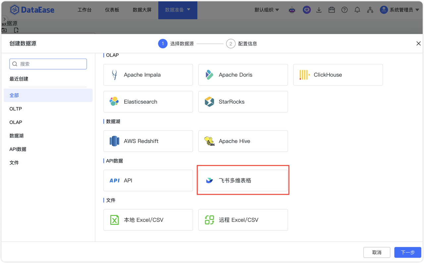Image resolution: width=424 pixels, height=263 pixels.
Task: Click the download icon in top bar
Action: click(319, 10)
